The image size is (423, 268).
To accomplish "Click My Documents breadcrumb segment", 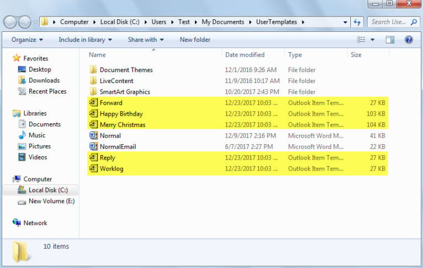I will pyautogui.click(x=223, y=22).
